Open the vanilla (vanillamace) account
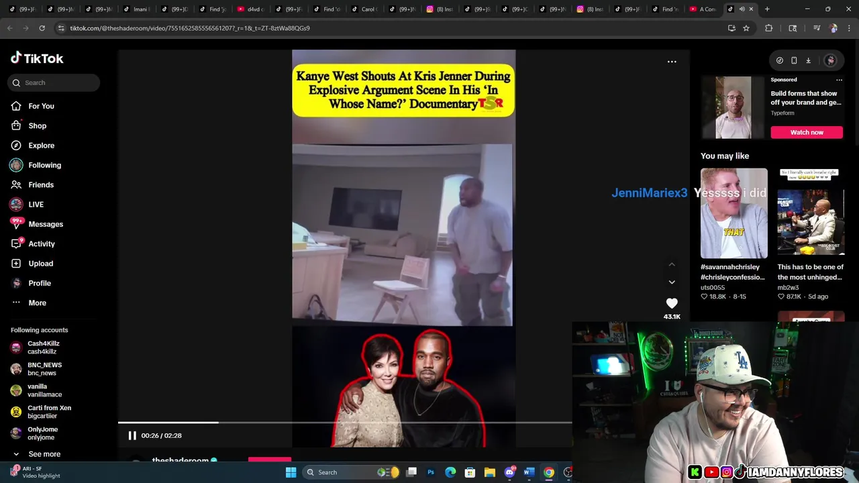The height and width of the screenshot is (483, 859). point(44,390)
